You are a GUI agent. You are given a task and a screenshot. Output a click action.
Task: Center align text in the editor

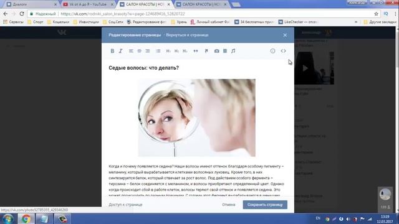tap(139, 51)
